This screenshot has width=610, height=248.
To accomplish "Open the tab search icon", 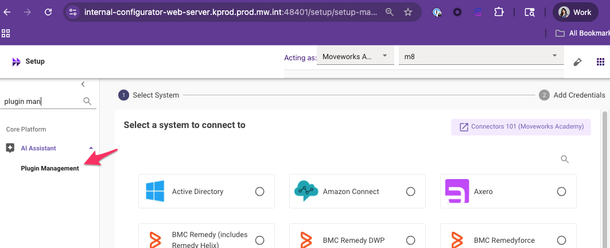I will click(x=530, y=13).
